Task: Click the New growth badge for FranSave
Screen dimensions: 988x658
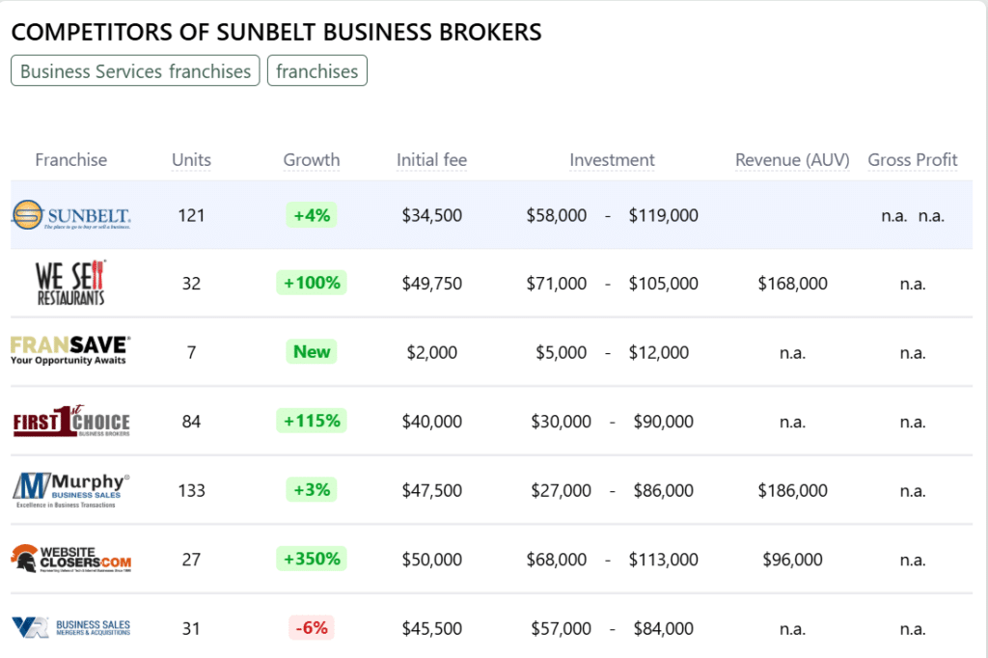Action: click(312, 352)
